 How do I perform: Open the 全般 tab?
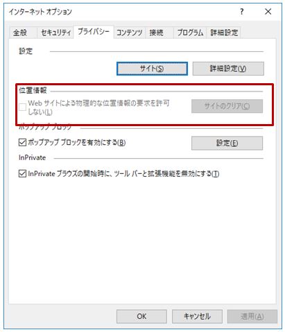(20, 33)
